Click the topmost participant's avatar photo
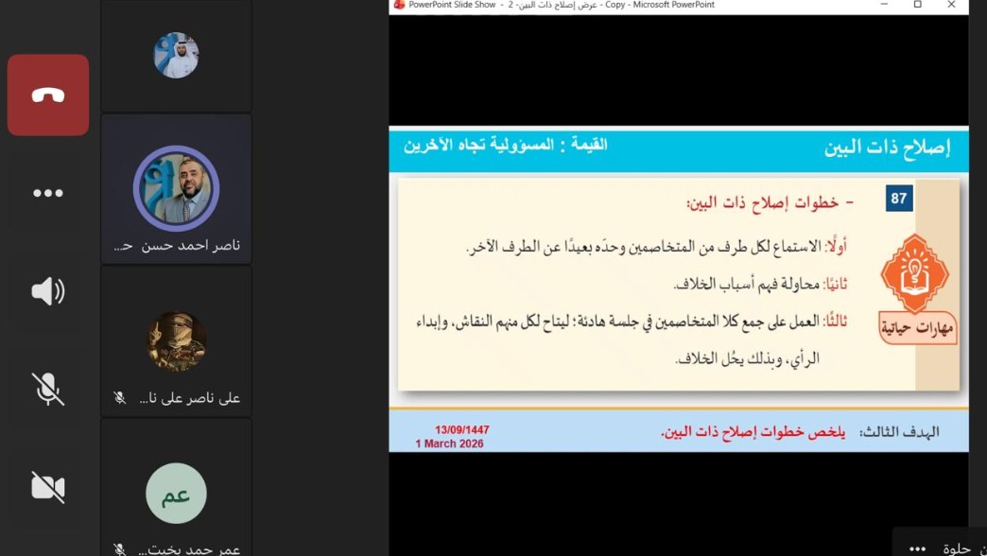 click(176, 55)
